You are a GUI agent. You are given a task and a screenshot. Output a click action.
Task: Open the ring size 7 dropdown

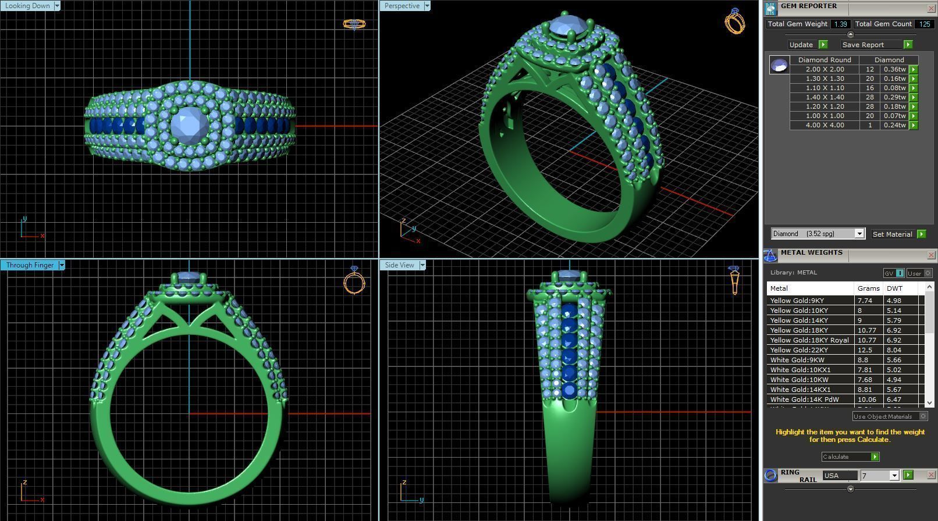click(894, 476)
